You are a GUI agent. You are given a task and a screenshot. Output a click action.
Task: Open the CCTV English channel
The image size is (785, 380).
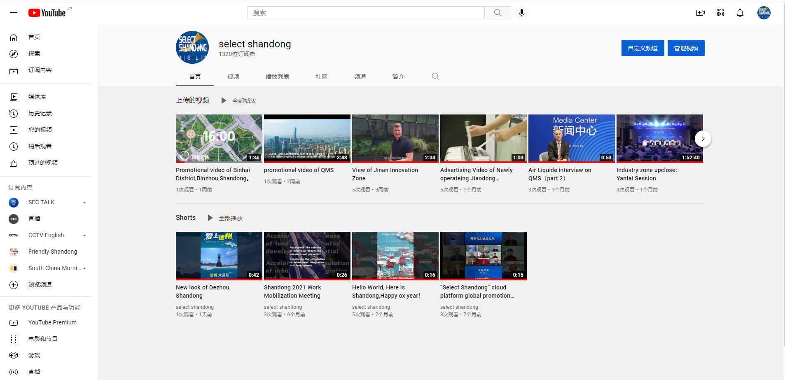[x=46, y=235]
